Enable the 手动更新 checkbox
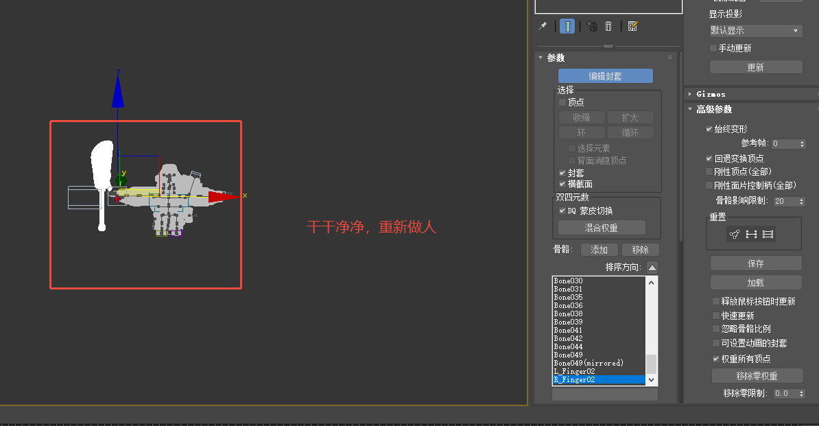 point(713,48)
